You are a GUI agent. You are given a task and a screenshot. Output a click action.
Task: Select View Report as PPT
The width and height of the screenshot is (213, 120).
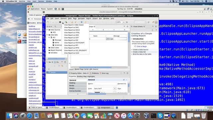point(71,45)
